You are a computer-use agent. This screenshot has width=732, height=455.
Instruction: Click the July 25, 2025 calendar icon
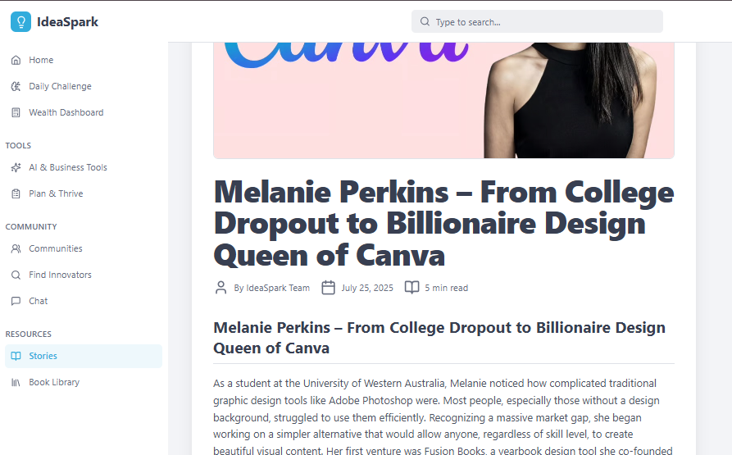click(328, 288)
